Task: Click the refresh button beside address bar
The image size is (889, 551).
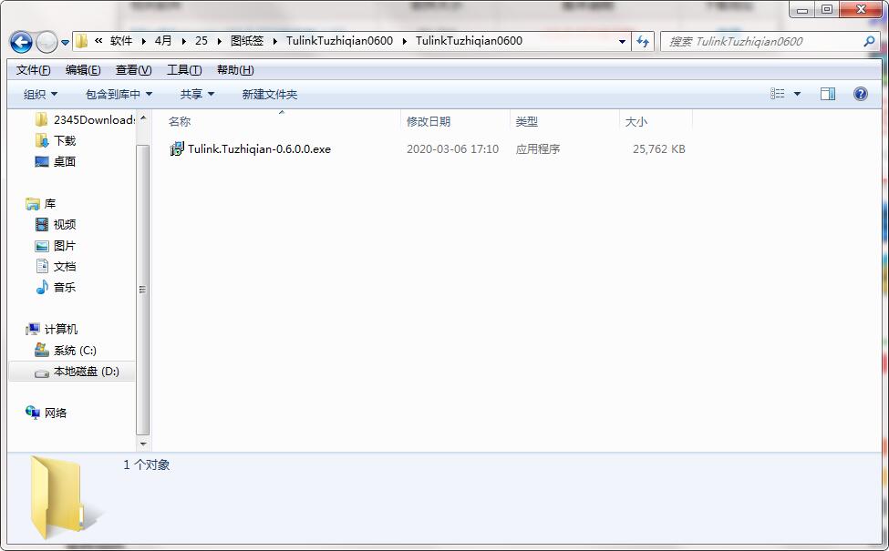Action: [643, 41]
